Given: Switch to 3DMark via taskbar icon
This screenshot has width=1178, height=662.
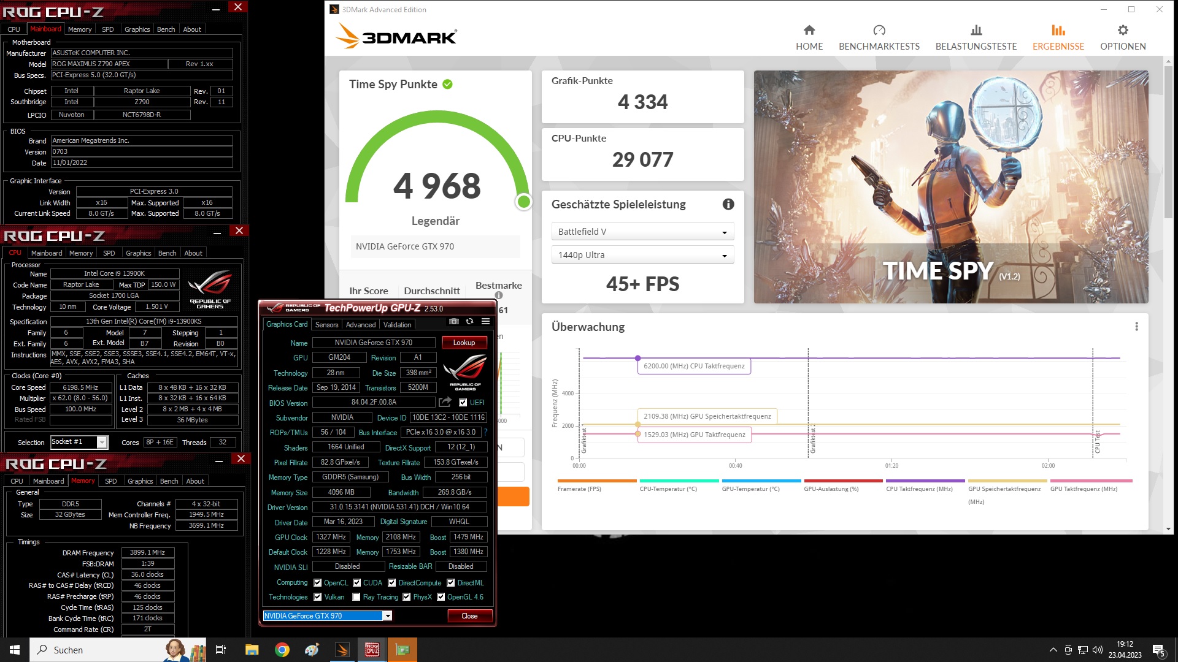Looking at the screenshot, I should click(x=342, y=650).
